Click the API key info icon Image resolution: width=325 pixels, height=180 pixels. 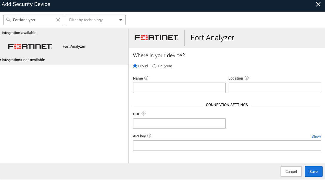[x=149, y=136]
